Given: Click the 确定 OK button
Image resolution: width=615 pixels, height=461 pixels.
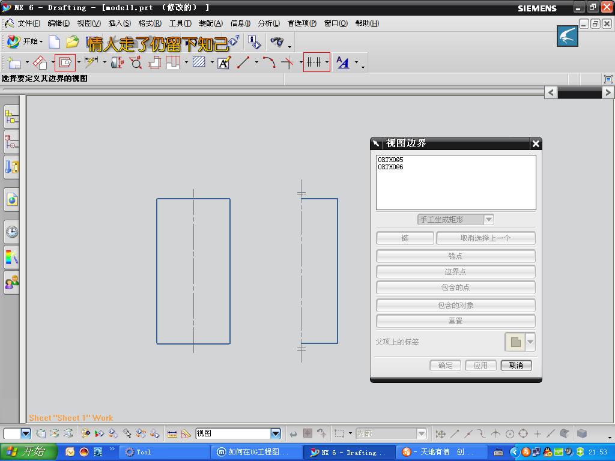Looking at the screenshot, I should tap(445, 366).
